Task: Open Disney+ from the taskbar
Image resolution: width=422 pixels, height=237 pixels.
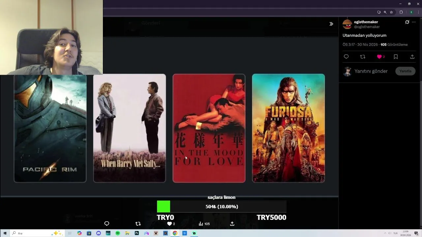Action: pyautogui.click(x=108, y=233)
